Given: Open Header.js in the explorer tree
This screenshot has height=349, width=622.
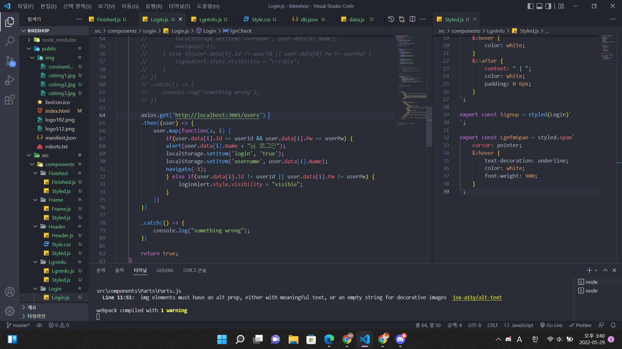Looking at the screenshot, I should pyautogui.click(x=62, y=236).
